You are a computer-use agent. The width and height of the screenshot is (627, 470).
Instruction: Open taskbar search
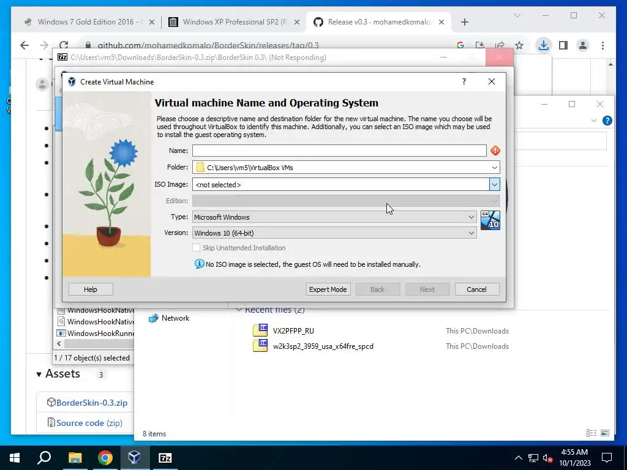point(44,458)
